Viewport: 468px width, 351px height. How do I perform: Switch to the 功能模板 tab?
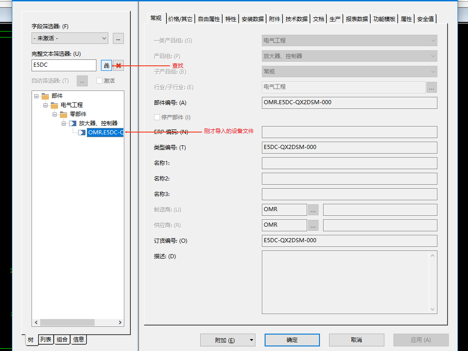click(x=384, y=19)
